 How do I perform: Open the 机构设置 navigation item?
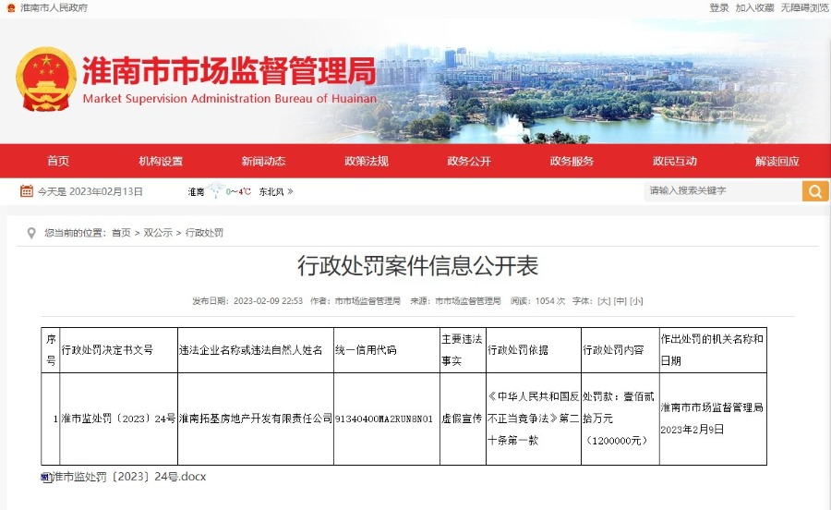pos(161,161)
